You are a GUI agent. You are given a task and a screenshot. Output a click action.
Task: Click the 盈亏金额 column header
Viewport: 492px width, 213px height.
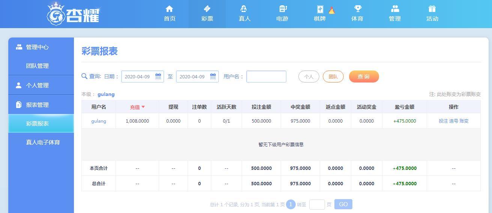click(x=405, y=107)
